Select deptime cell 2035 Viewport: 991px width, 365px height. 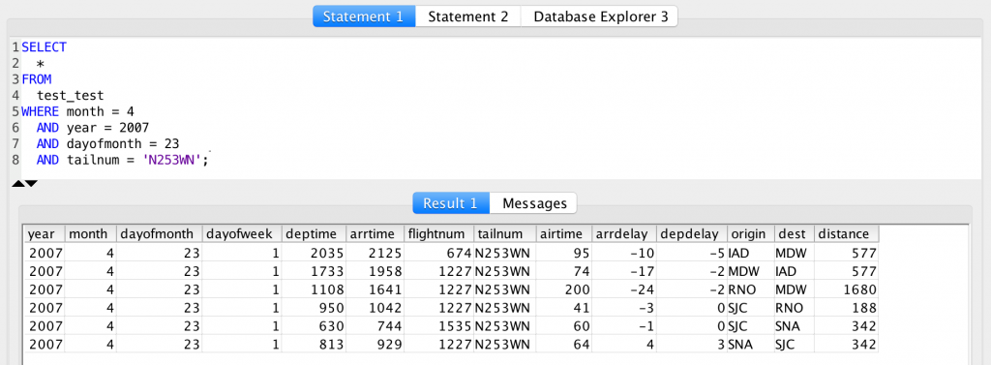pos(315,253)
